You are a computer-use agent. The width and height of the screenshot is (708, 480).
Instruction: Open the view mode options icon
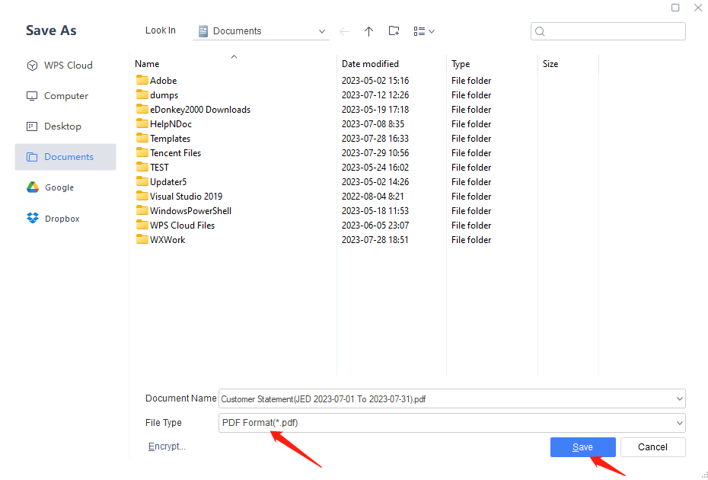click(x=423, y=31)
